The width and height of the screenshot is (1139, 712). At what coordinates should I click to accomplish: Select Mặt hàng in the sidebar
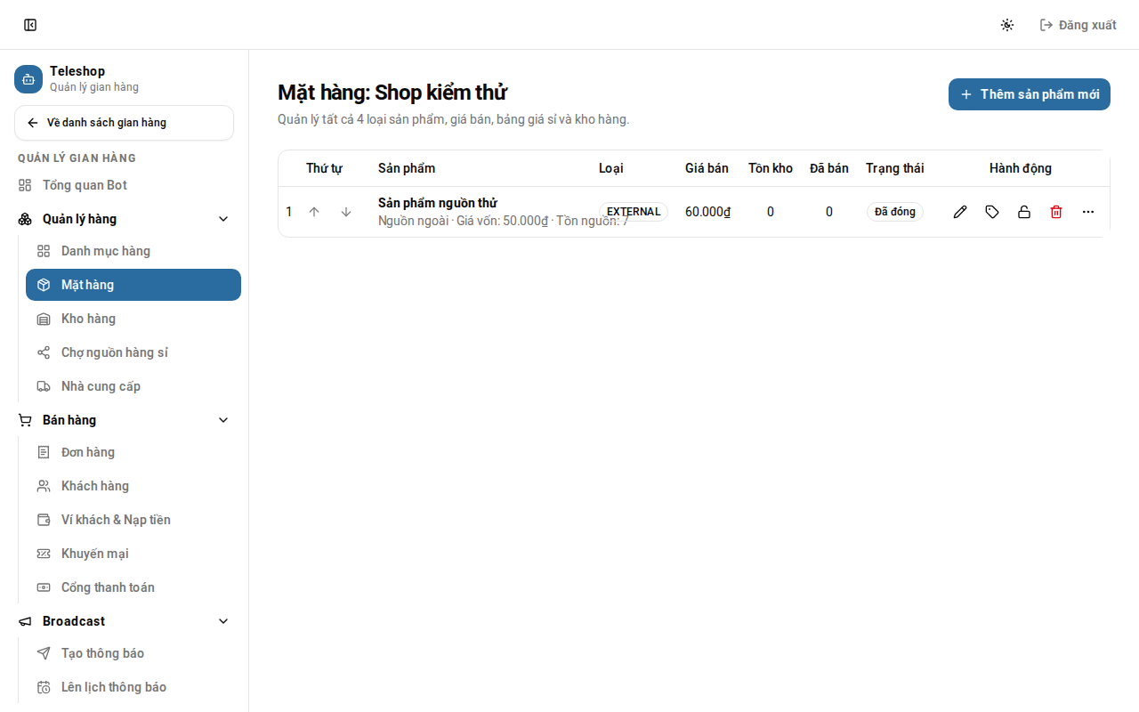[133, 285]
